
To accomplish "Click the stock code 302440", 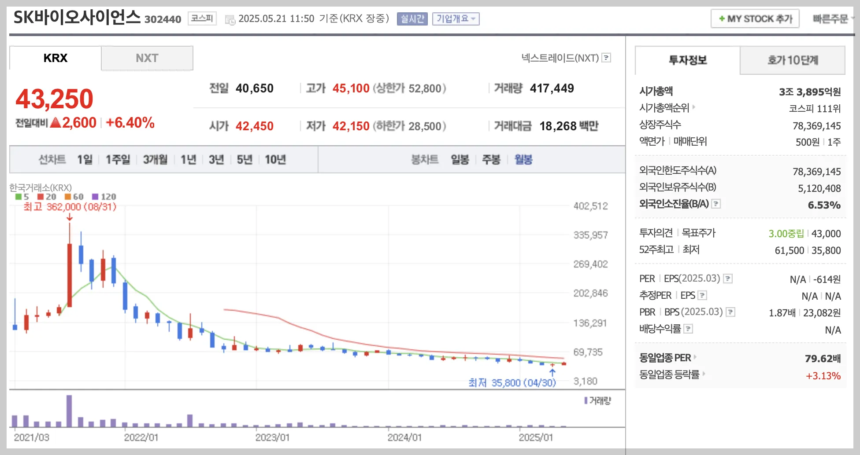I will coord(163,19).
